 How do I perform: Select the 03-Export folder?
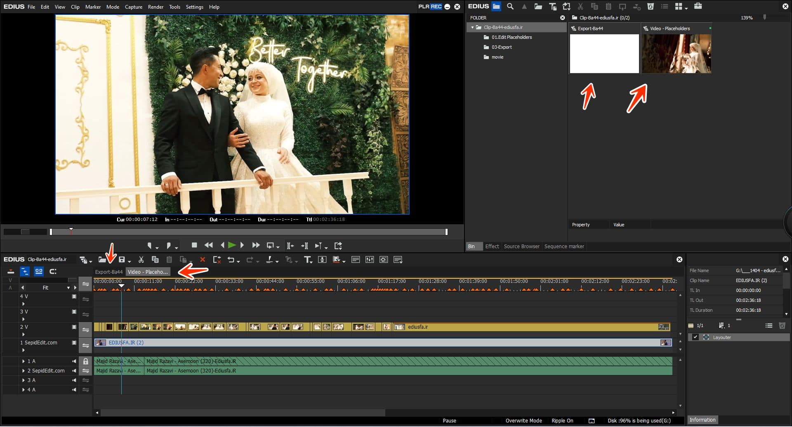pos(501,47)
